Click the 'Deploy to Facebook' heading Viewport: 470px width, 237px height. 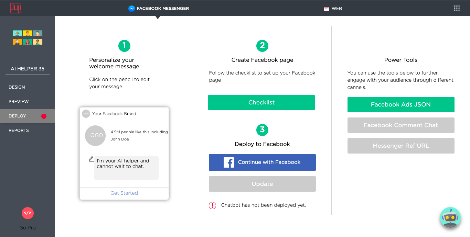pyautogui.click(x=262, y=144)
